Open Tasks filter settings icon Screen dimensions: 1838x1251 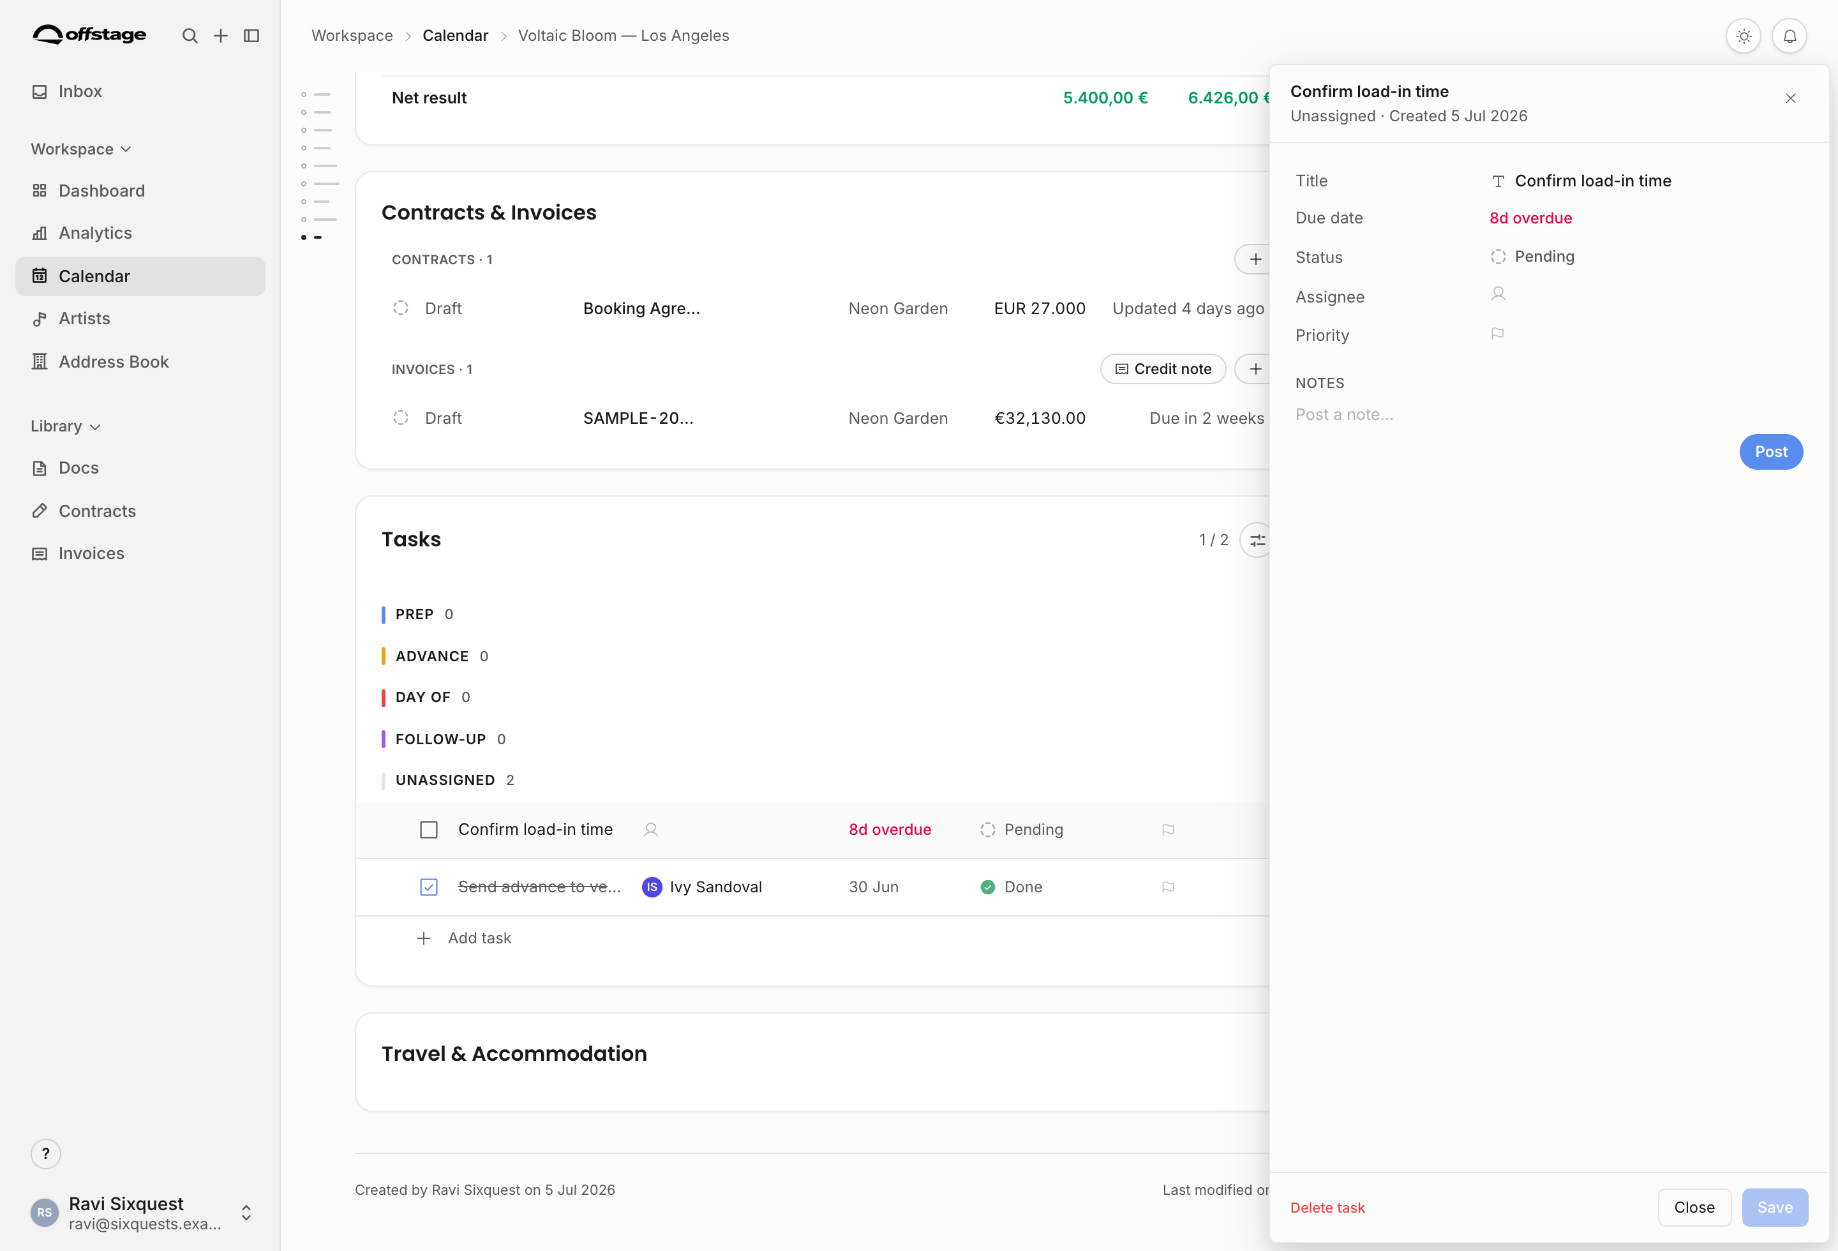point(1256,540)
